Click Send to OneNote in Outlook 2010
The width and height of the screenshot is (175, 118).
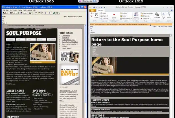pyautogui.click(x=136, y=16)
